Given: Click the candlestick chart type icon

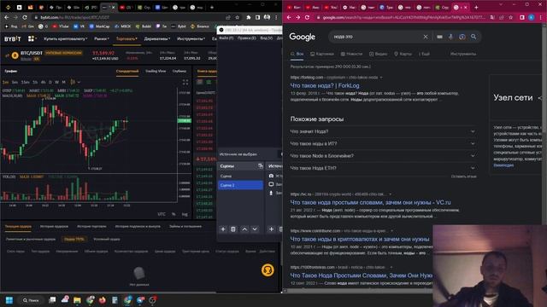Looking at the screenshot, I should 73,82.
